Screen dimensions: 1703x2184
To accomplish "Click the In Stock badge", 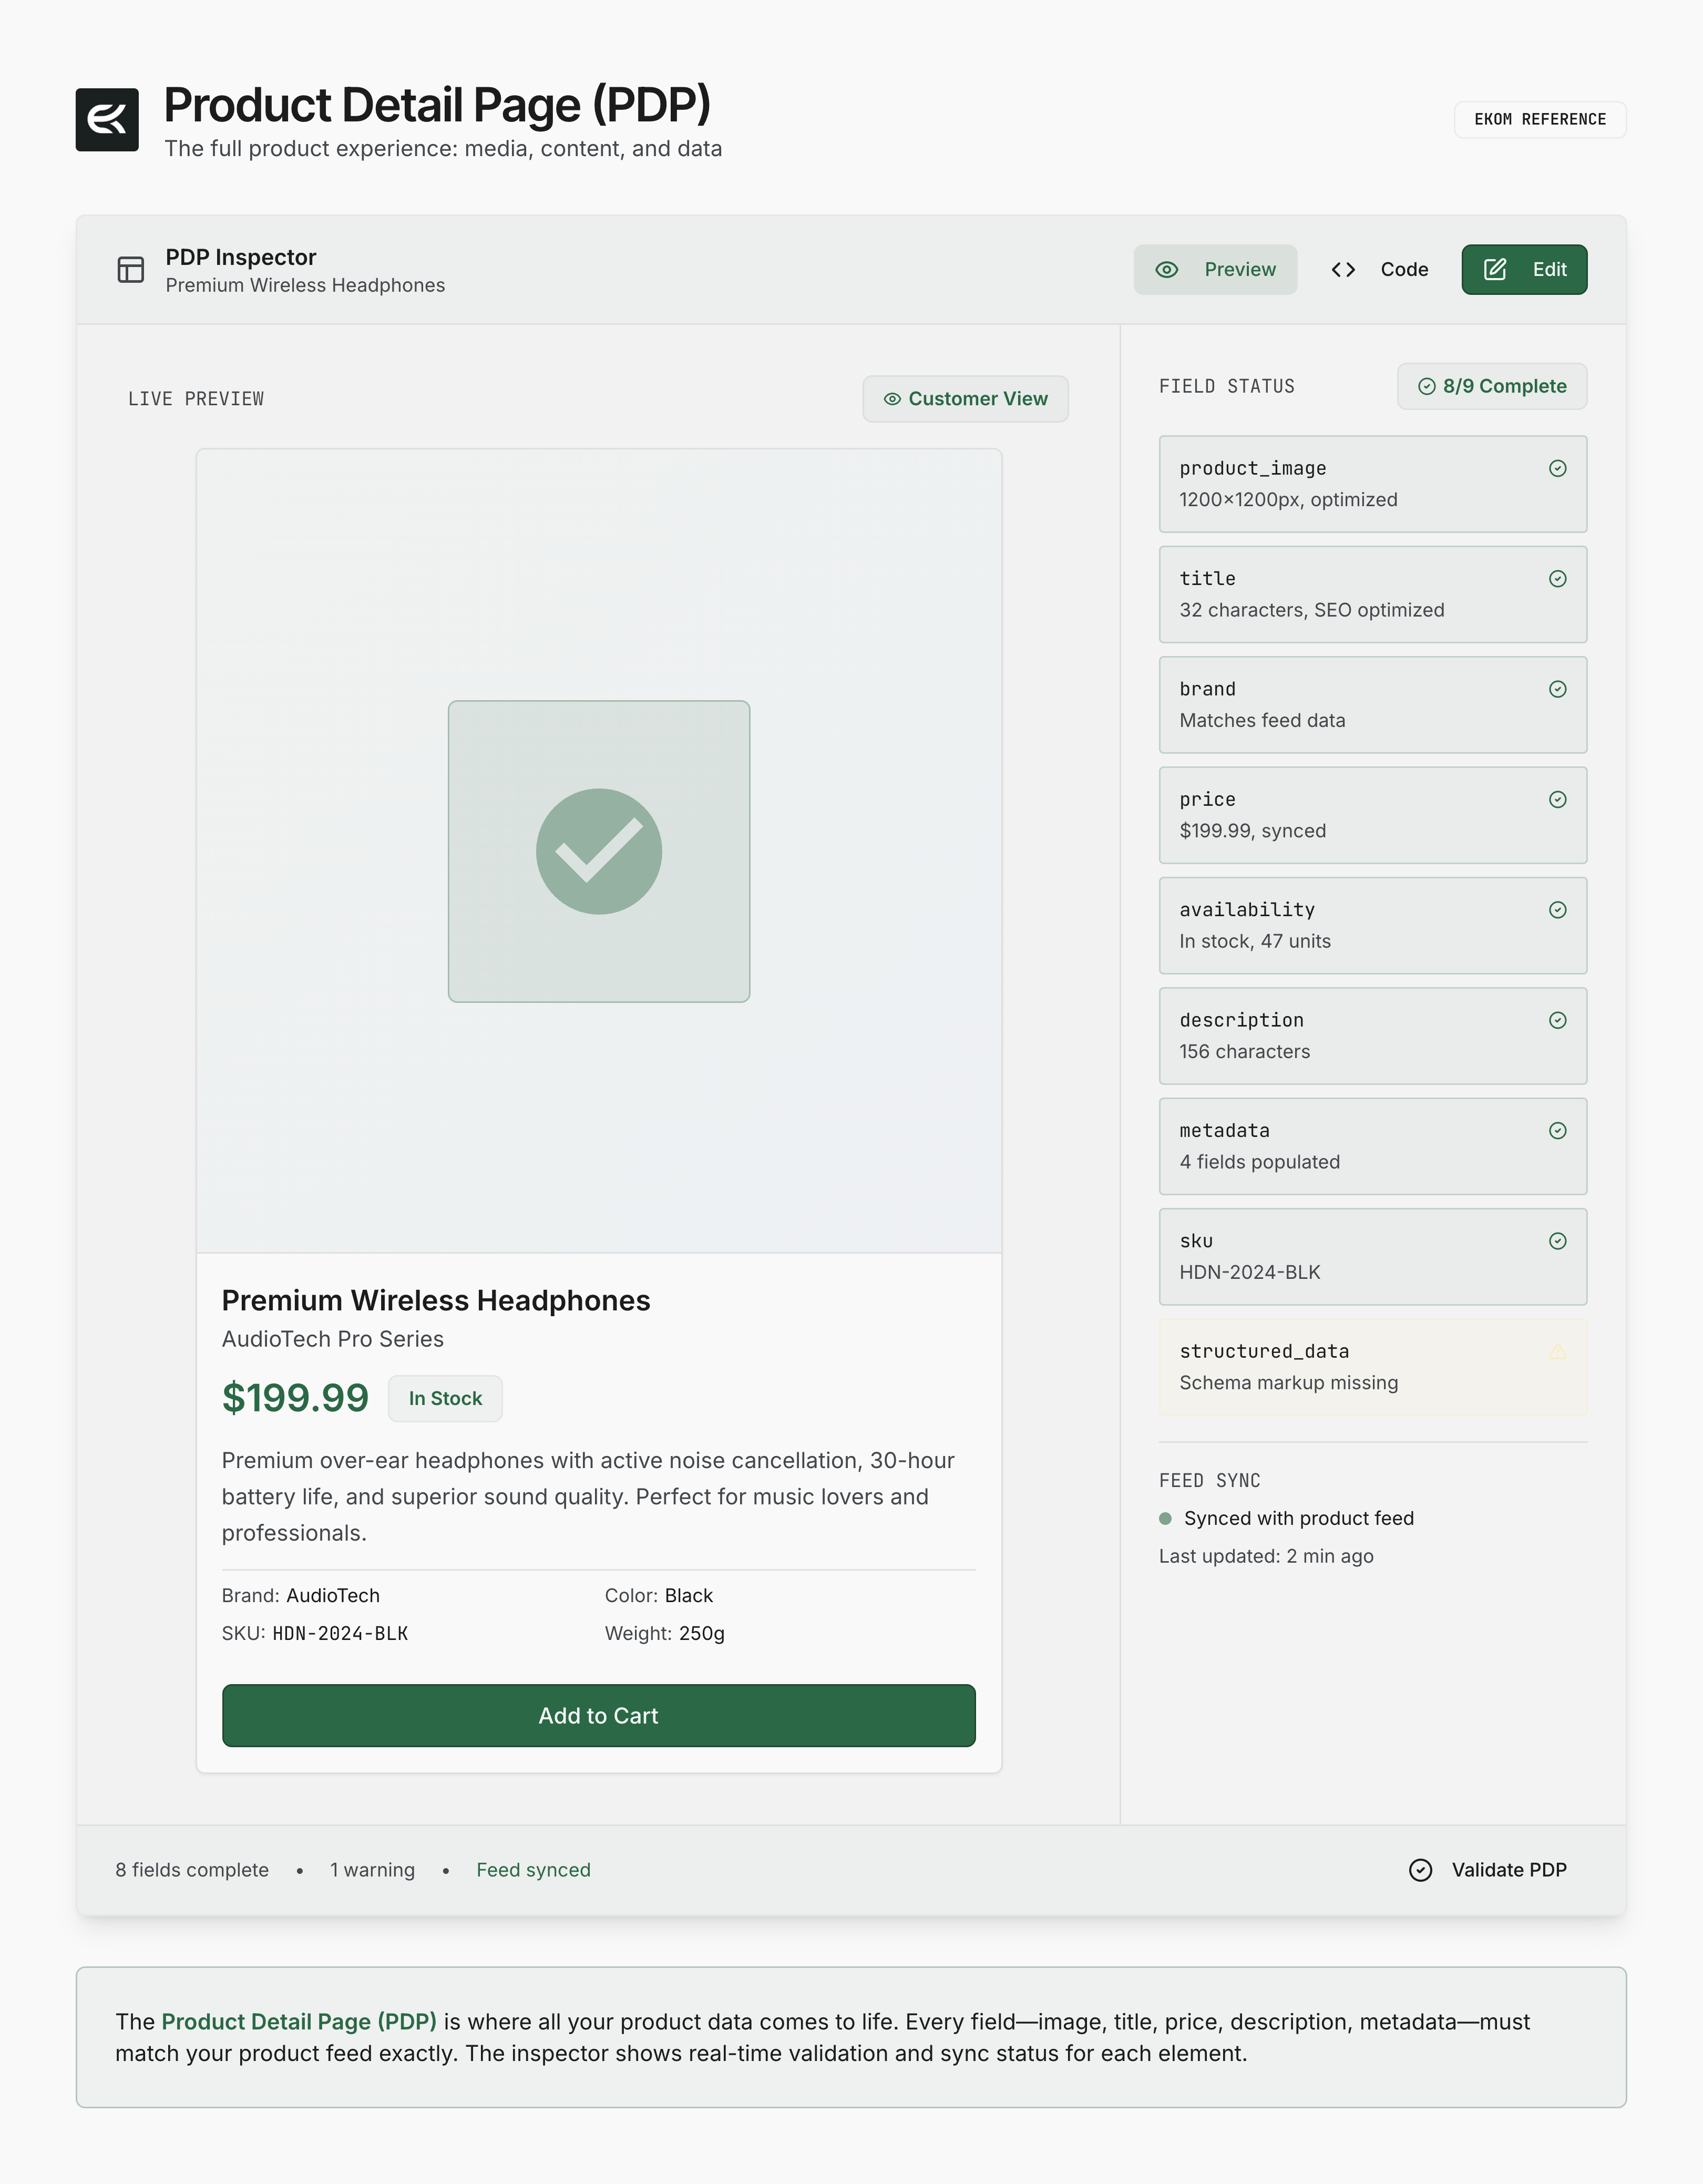I will pyautogui.click(x=445, y=1399).
